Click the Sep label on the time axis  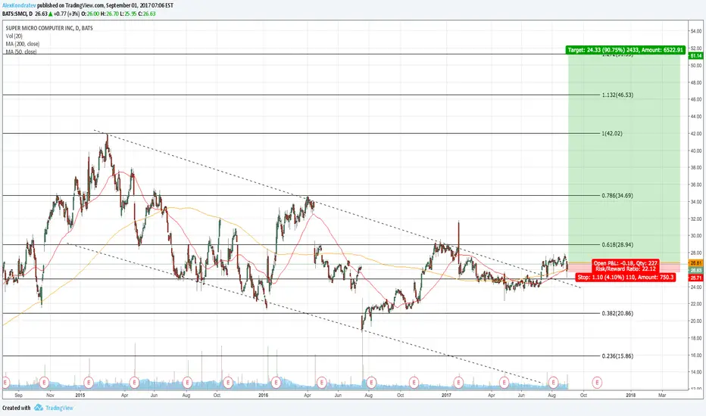tap(18, 396)
